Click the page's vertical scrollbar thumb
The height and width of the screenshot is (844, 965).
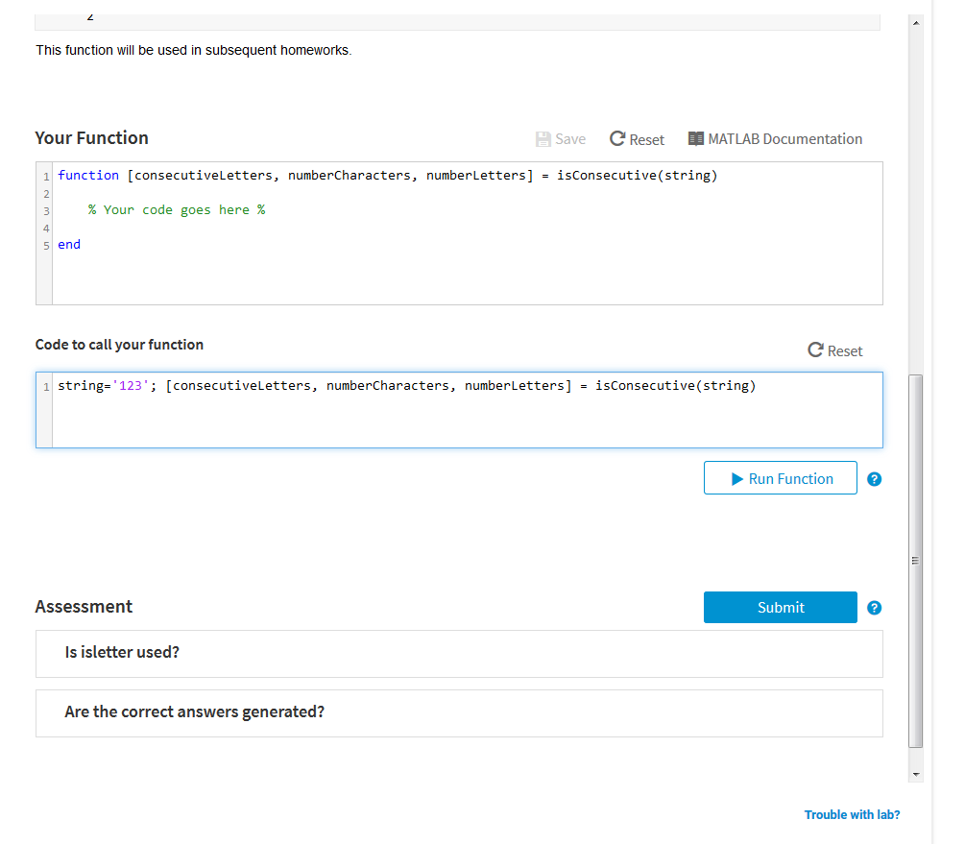coord(915,562)
